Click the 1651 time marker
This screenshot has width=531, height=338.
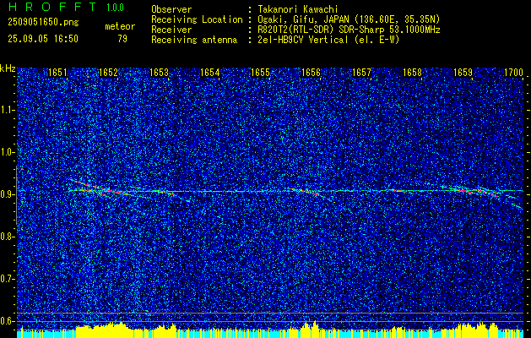click(x=57, y=73)
